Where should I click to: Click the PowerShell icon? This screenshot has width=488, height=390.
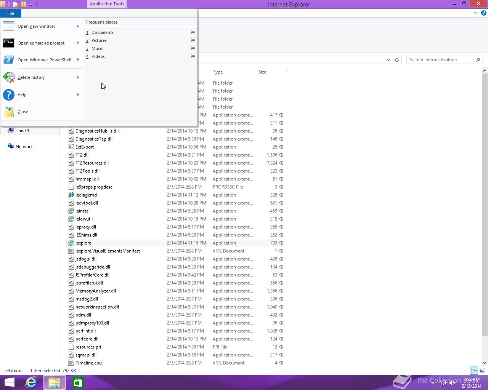[x=8, y=60]
